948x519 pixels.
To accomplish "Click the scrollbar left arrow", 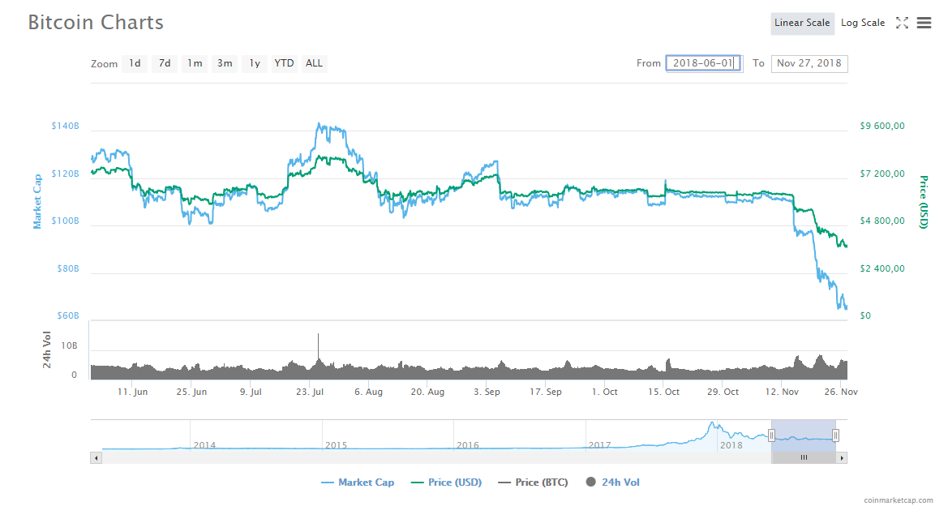I will pos(97,457).
